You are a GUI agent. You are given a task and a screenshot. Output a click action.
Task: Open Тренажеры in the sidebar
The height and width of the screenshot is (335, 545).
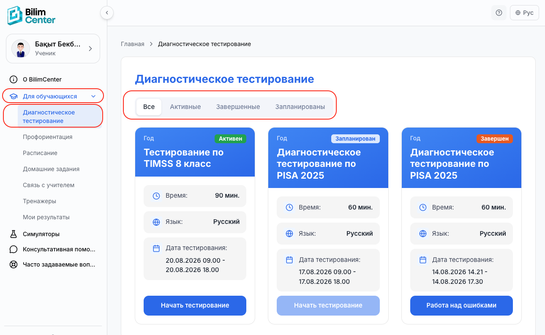40,201
